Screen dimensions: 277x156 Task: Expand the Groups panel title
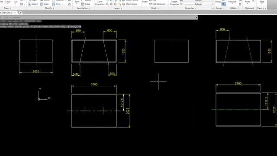(x=220, y=8)
